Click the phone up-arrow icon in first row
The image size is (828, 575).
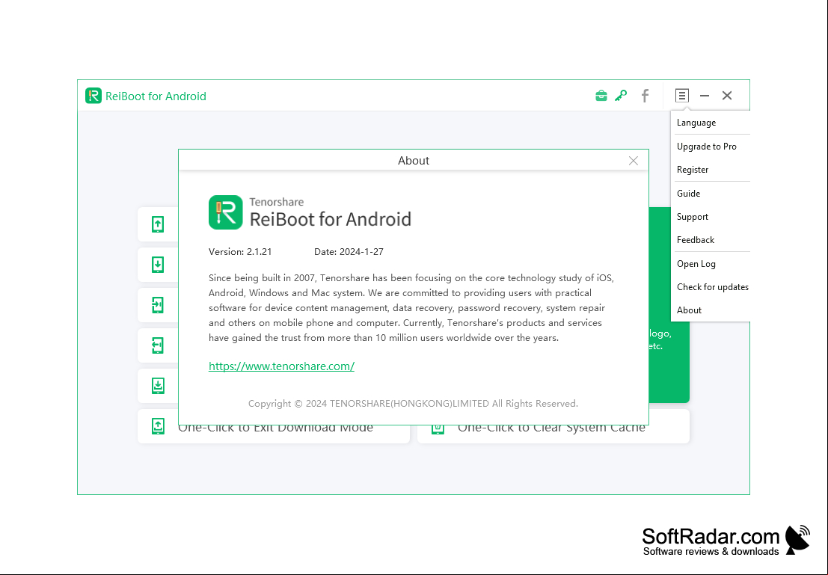pyautogui.click(x=158, y=224)
